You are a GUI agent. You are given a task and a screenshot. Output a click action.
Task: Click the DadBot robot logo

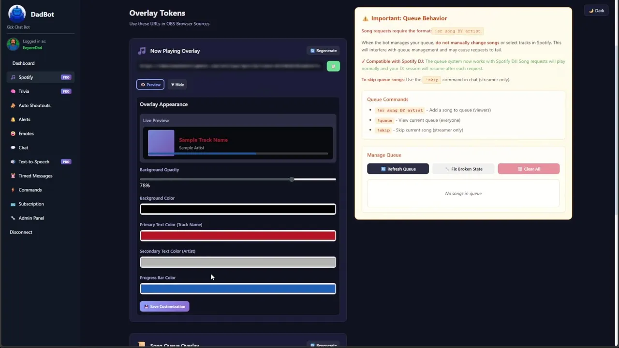[17, 14]
